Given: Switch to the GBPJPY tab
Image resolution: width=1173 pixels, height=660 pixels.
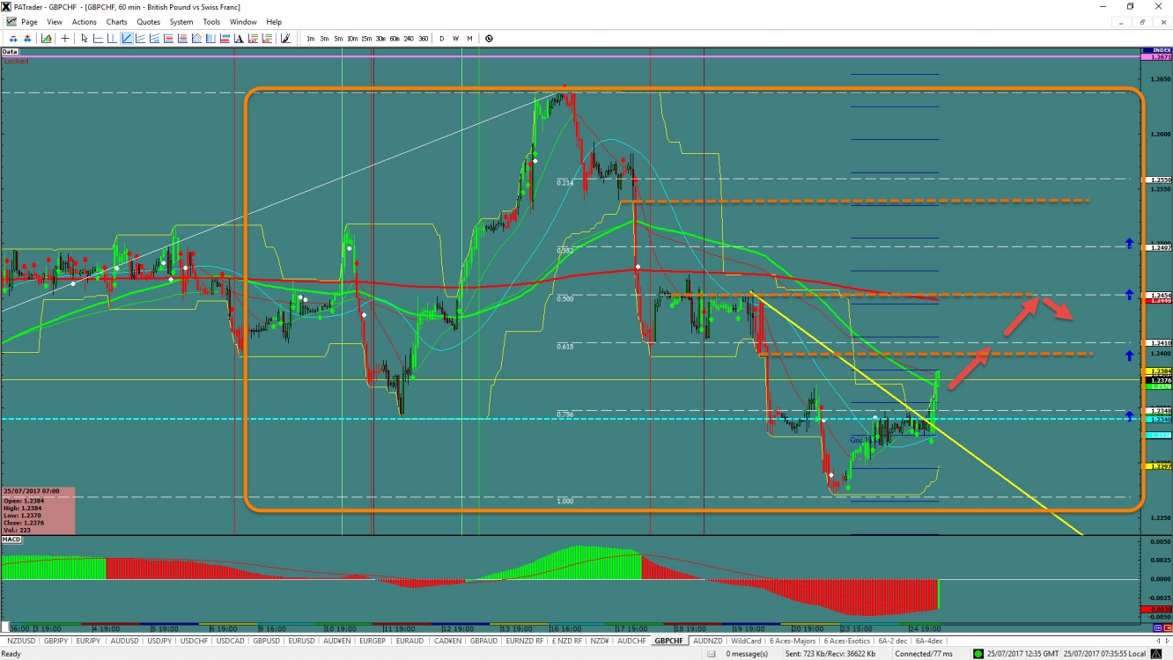Looking at the screenshot, I should tap(55, 641).
